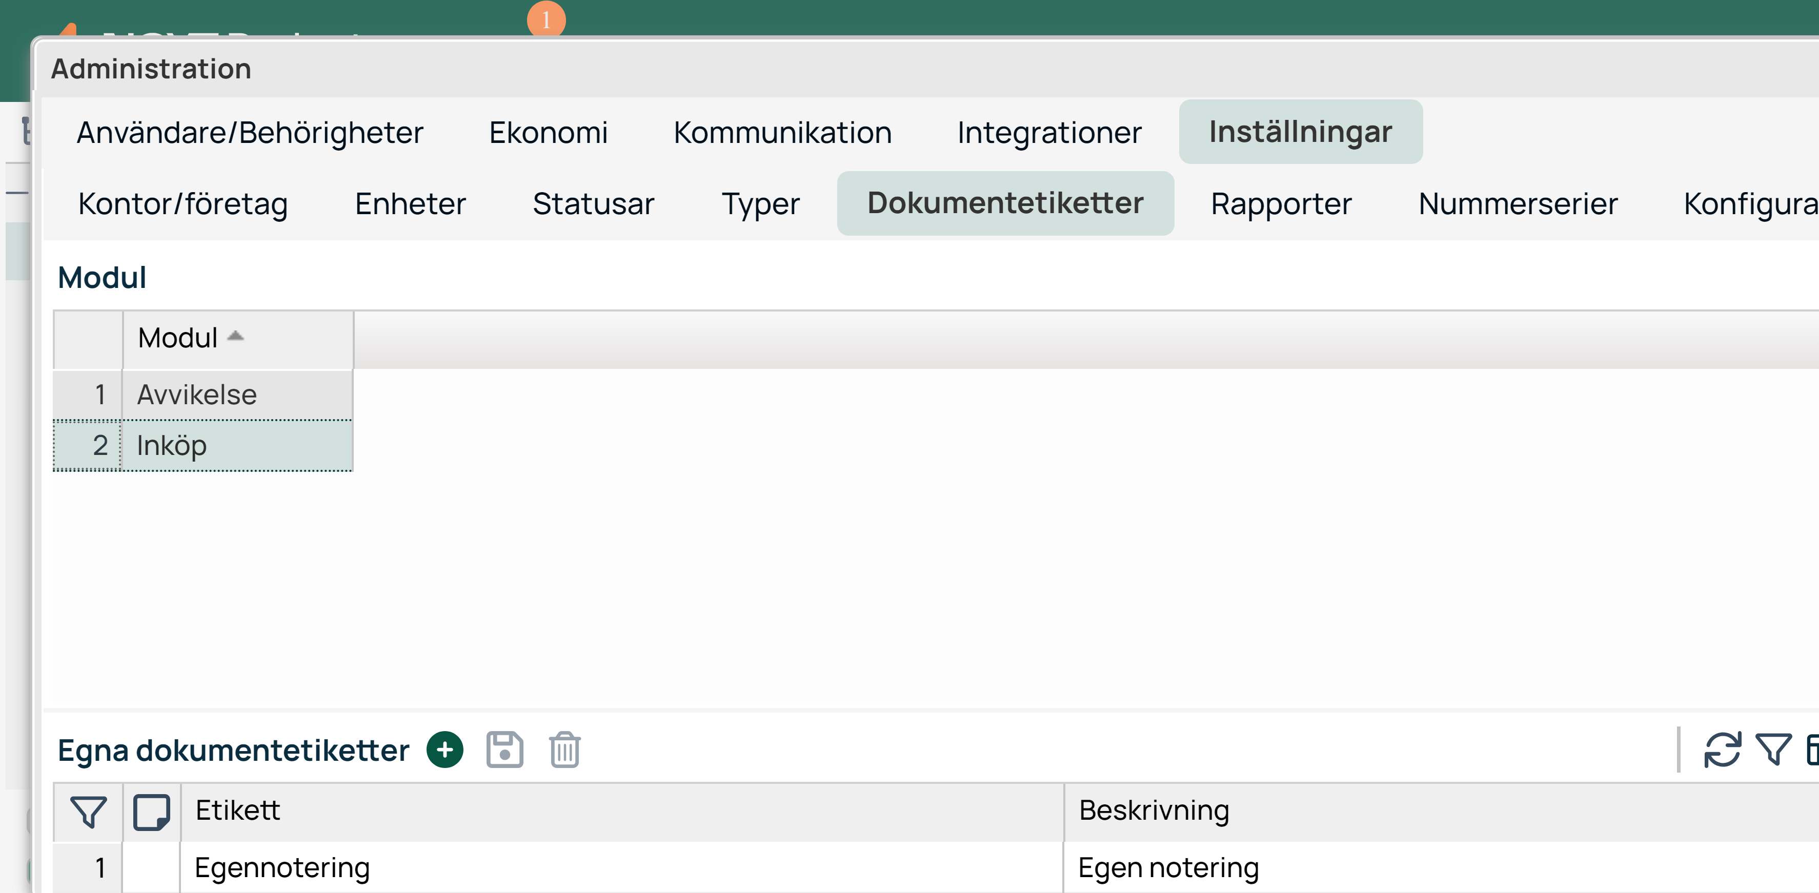
Task: Select the Egennotering label cell
Action: click(x=621, y=867)
